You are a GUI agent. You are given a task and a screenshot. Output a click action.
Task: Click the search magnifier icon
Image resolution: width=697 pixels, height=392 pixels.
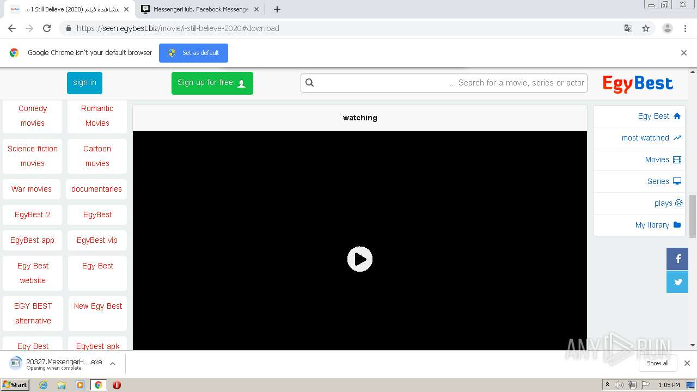click(x=310, y=83)
